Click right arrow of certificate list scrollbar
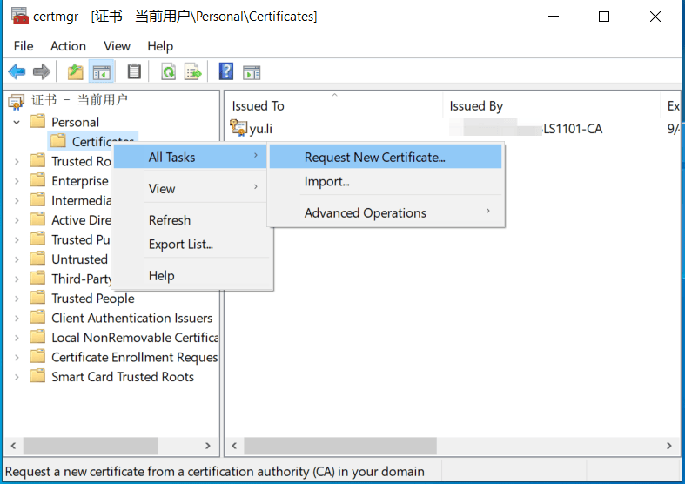Image resolution: width=685 pixels, height=484 pixels. 668,446
